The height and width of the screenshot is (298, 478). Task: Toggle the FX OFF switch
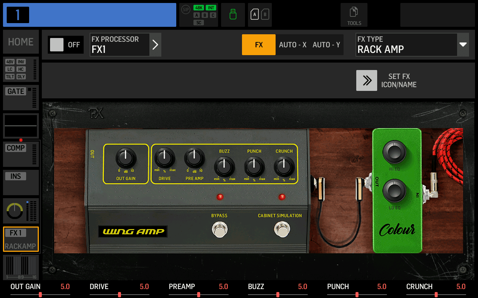(x=65, y=45)
